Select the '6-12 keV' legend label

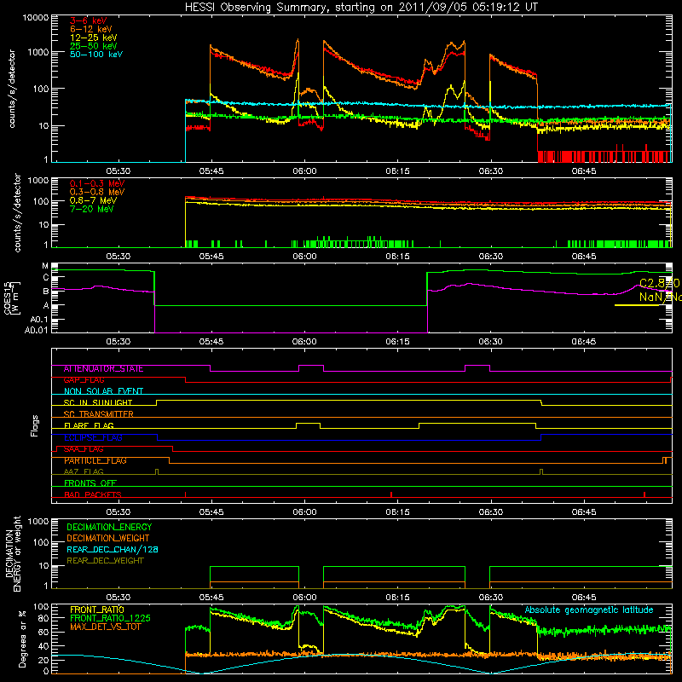tap(91, 29)
